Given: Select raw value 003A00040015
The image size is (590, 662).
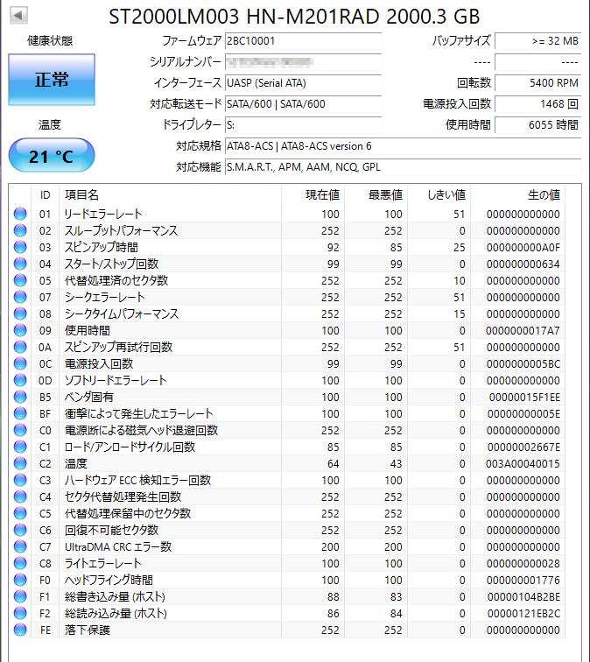Looking at the screenshot, I should tap(523, 463).
